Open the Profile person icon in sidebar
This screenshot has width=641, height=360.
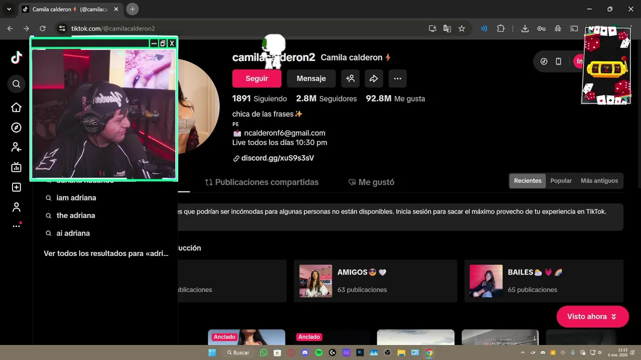[16, 207]
